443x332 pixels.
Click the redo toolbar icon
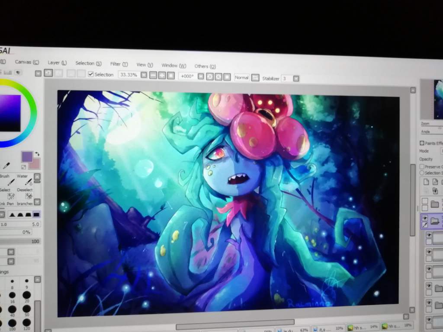[58, 73]
